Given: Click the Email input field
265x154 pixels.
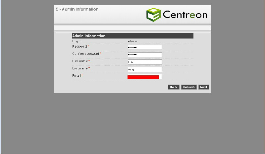Looking at the screenshot, I should pyautogui.click(x=144, y=77).
